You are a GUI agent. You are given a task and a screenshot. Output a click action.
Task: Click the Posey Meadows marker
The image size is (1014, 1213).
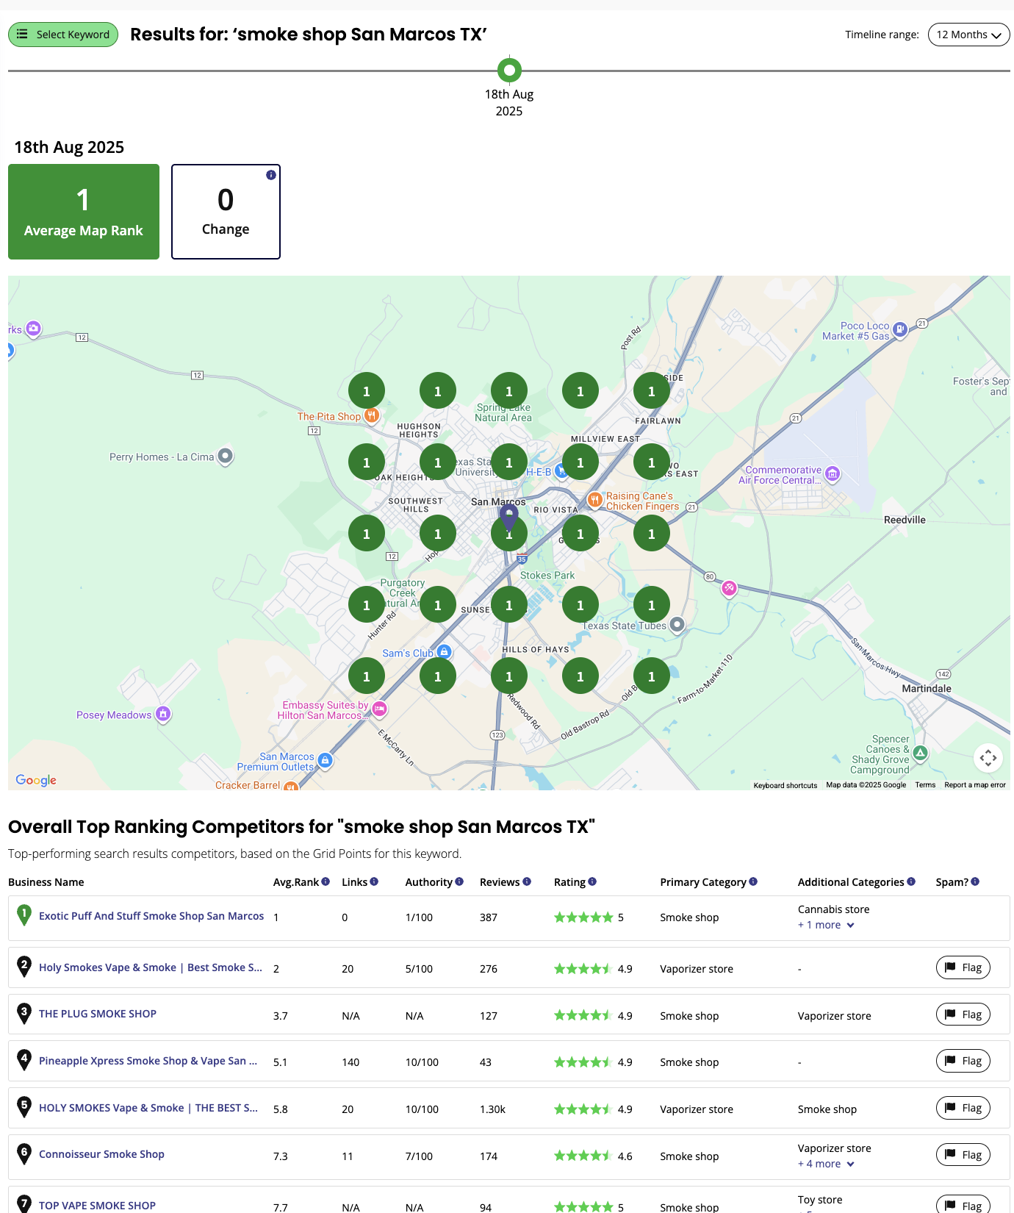point(163,714)
